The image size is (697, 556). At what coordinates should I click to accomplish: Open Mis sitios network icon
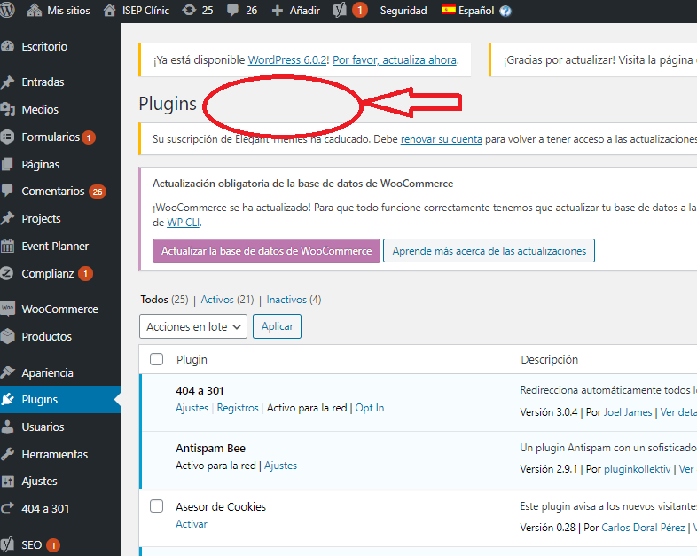[35, 11]
